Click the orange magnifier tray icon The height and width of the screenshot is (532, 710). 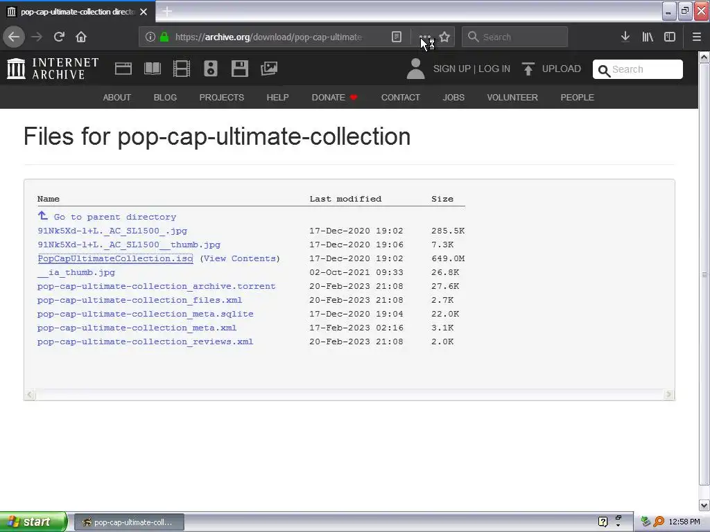click(659, 522)
